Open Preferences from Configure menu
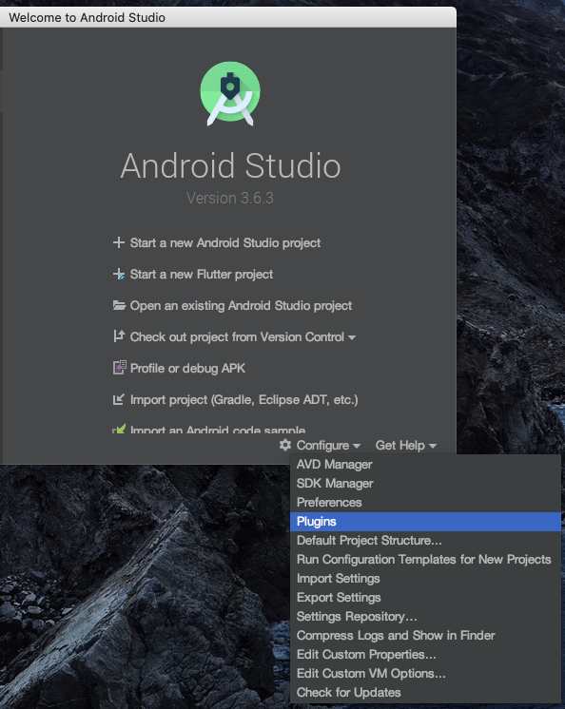This screenshot has width=565, height=709. (425, 503)
